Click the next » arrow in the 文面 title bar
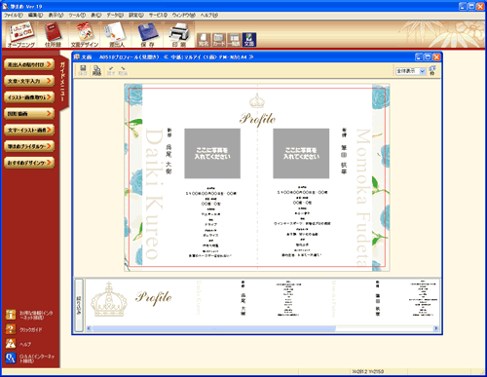The height and width of the screenshot is (377, 487). pyautogui.click(x=251, y=57)
